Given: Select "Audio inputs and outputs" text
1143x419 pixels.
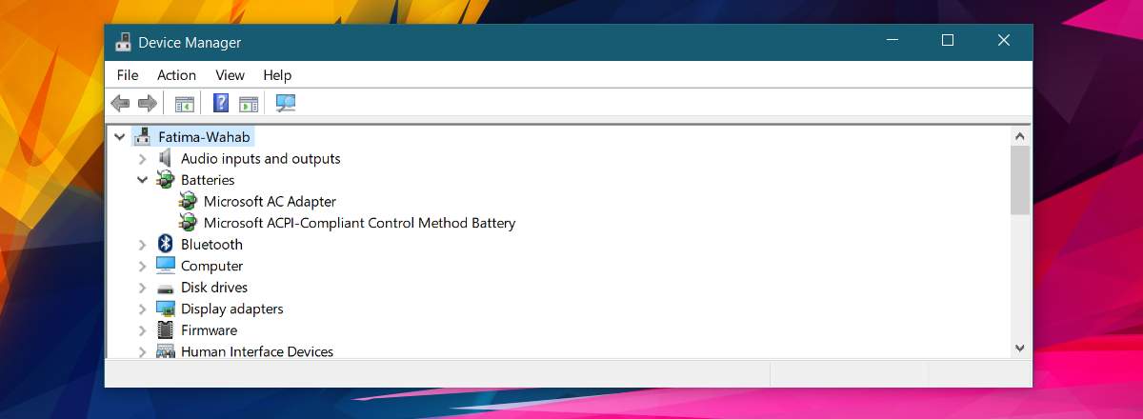Looking at the screenshot, I should click(x=261, y=159).
